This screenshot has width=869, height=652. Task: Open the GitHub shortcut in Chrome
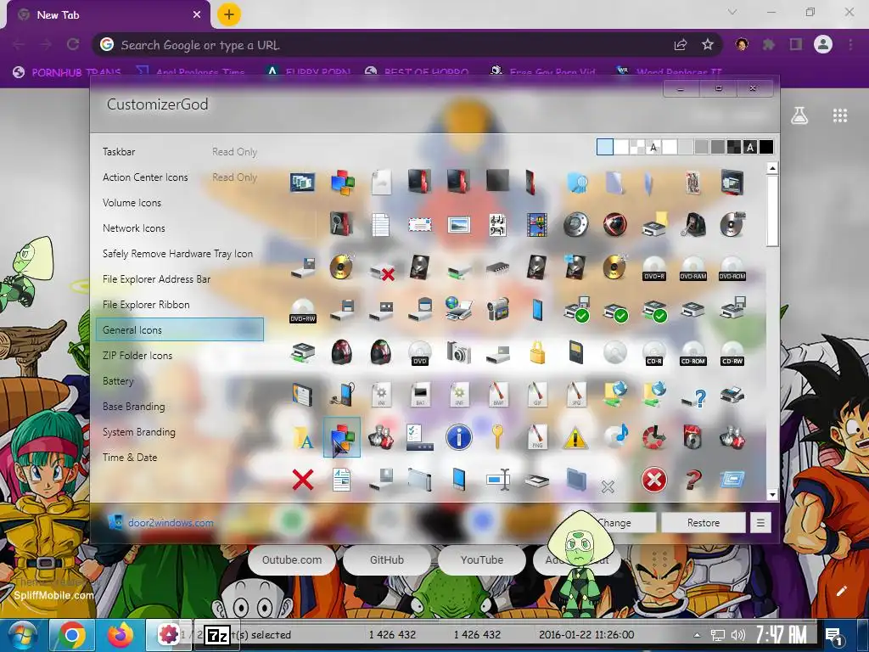click(387, 560)
